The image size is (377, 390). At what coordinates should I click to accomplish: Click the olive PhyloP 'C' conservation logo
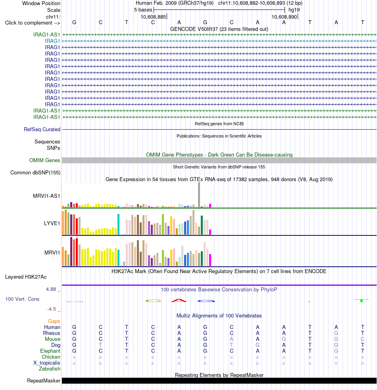(153, 301)
